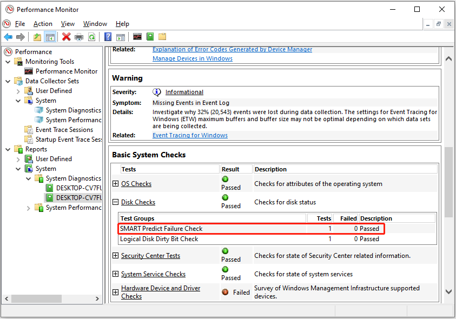Click the red delete X toolbar icon
This screenshot has width=456, height=319.
(67, 37)
